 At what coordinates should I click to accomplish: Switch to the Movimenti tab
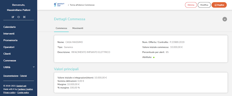[78, 28]
